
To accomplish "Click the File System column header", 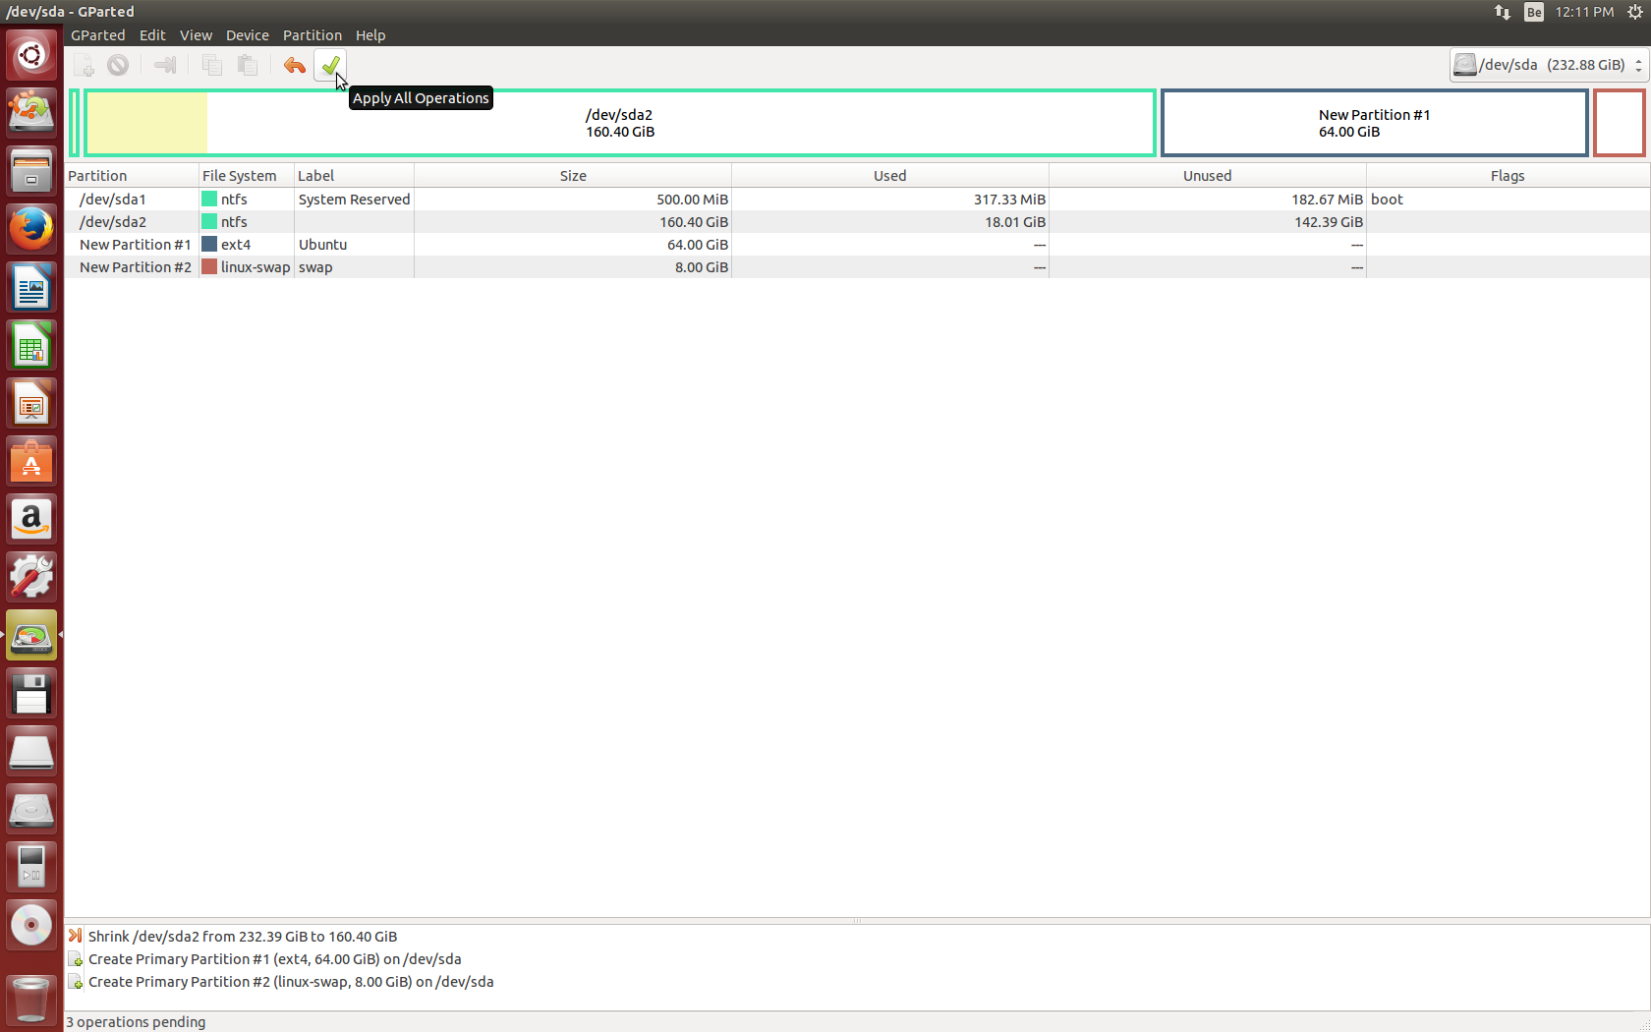I will pos(247,176).
